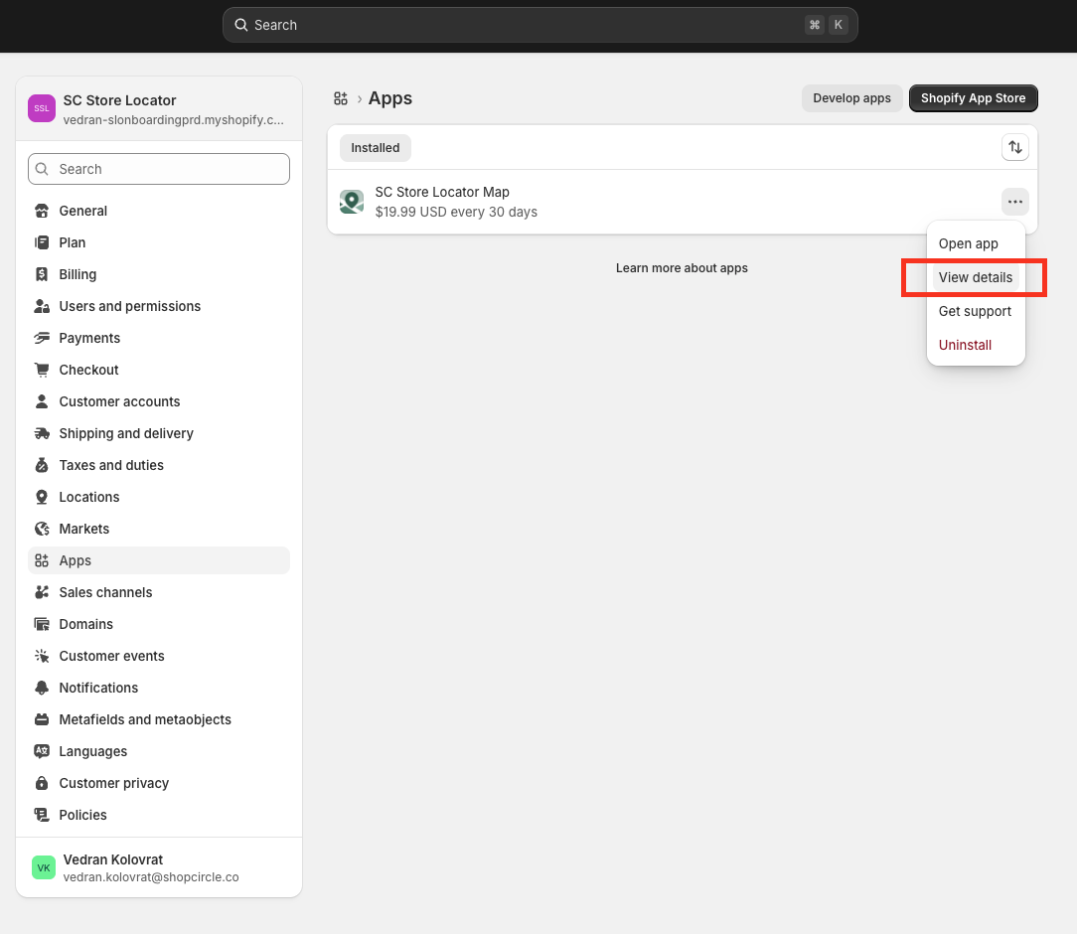Select the Plan sidebar icon
This screenshot has width=1077, height=934.
click(42, 242)
